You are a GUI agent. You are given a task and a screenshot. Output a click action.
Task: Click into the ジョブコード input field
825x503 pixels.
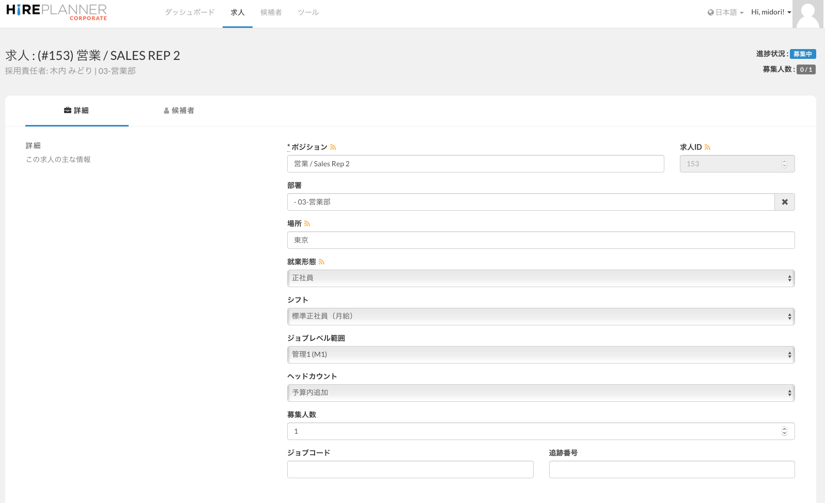(410, 469)
